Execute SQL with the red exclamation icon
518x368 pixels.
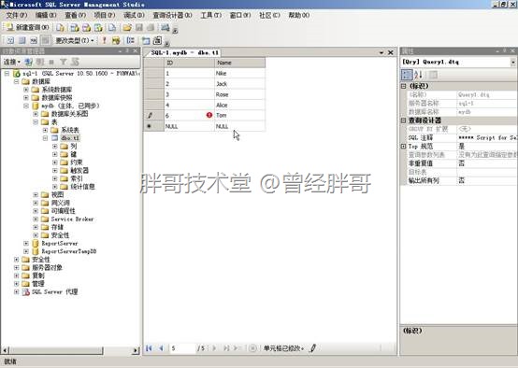(x=105, y=40)
